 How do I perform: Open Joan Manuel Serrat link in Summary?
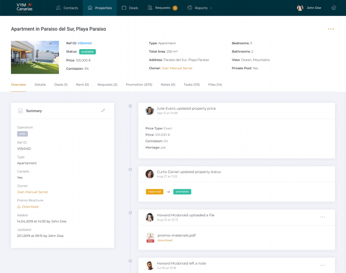32,192
